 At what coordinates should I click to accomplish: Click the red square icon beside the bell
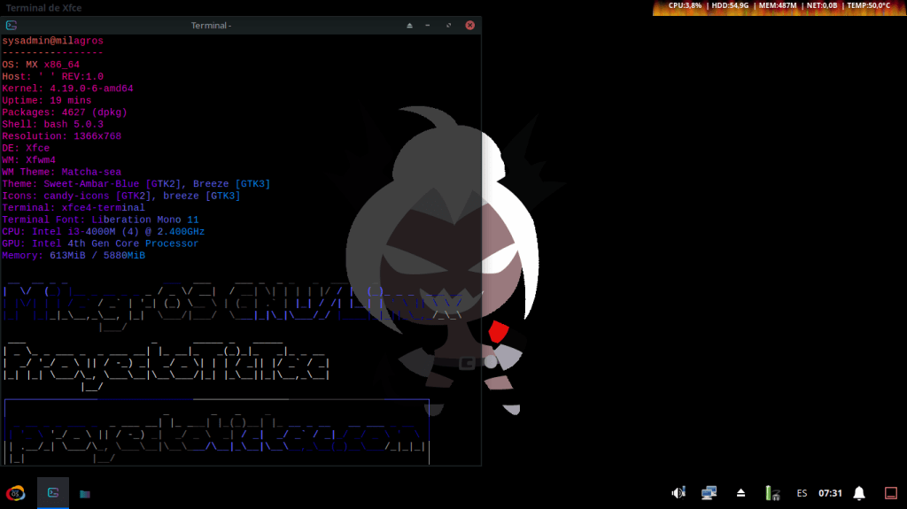pos(890,493)
